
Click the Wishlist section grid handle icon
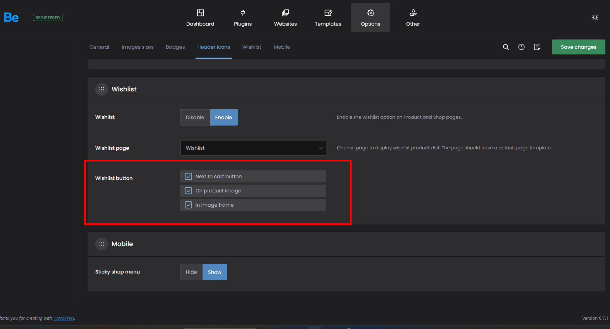102,89
